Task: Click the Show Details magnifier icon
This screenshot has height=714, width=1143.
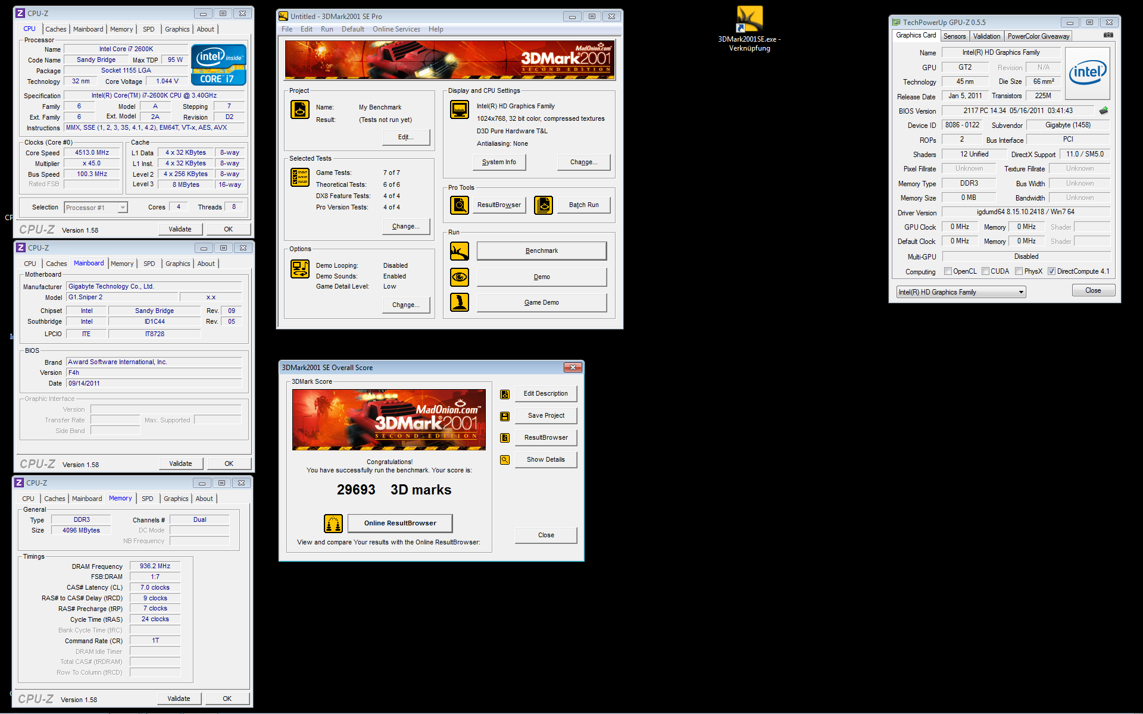Action: point(505,460)
